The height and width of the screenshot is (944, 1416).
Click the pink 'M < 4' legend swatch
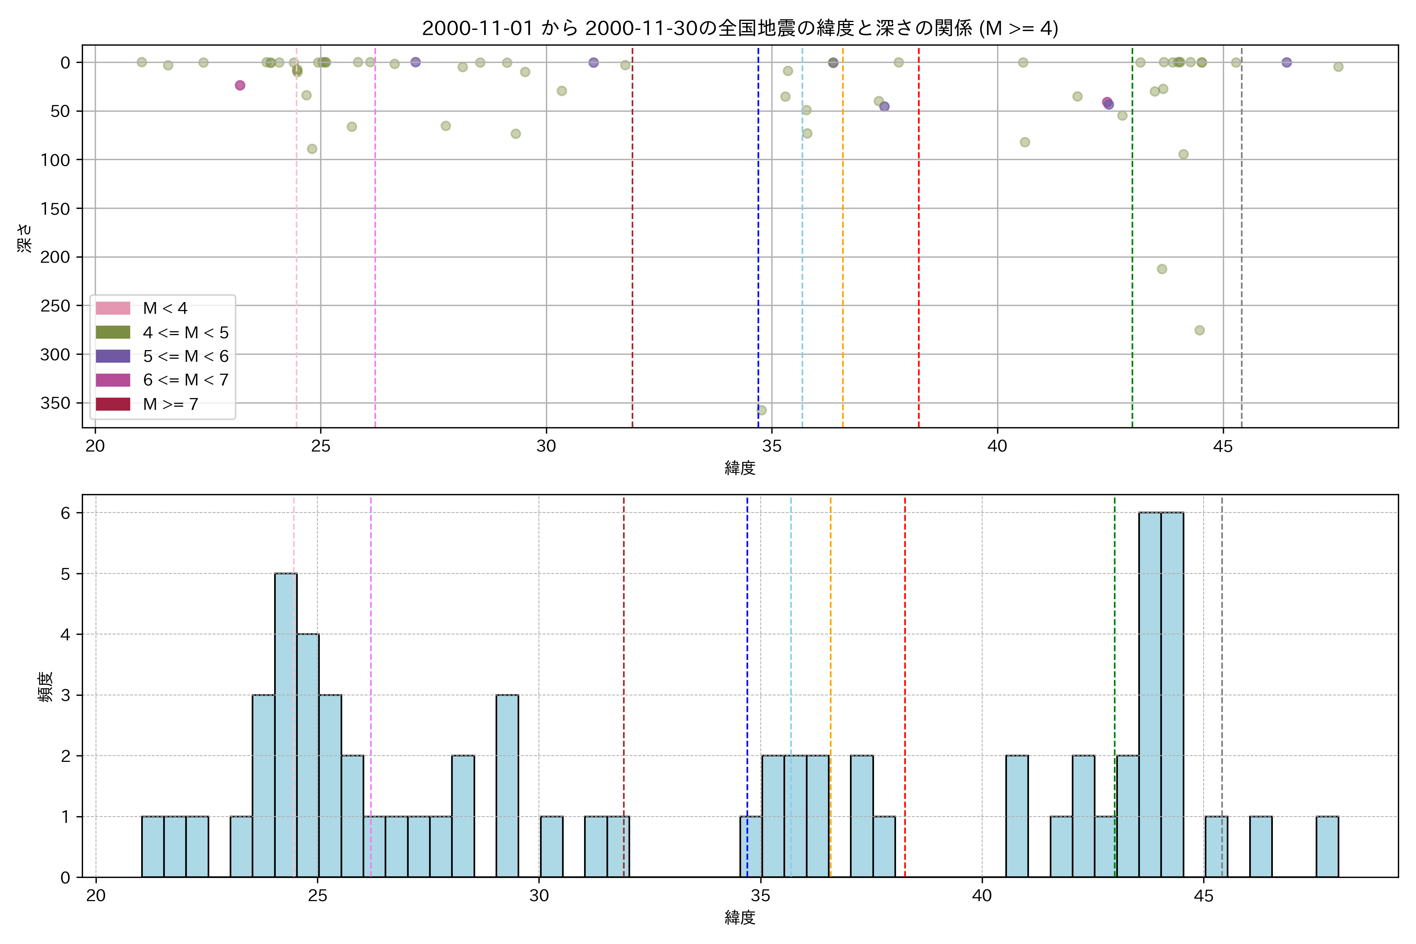point(112,308)
